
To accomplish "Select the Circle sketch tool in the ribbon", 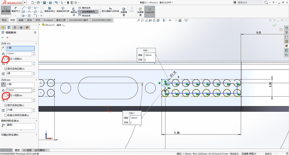I will click(29, 8).
